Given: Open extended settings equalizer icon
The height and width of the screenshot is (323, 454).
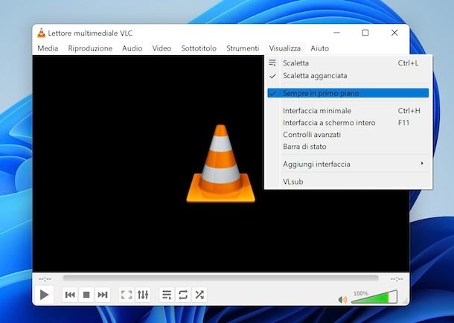Looking at the screenshot, I should click(x=143, y=295).
